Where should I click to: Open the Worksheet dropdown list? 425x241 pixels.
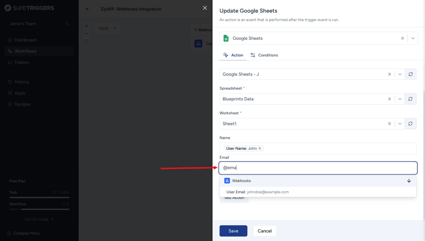(x=400, y=124)
